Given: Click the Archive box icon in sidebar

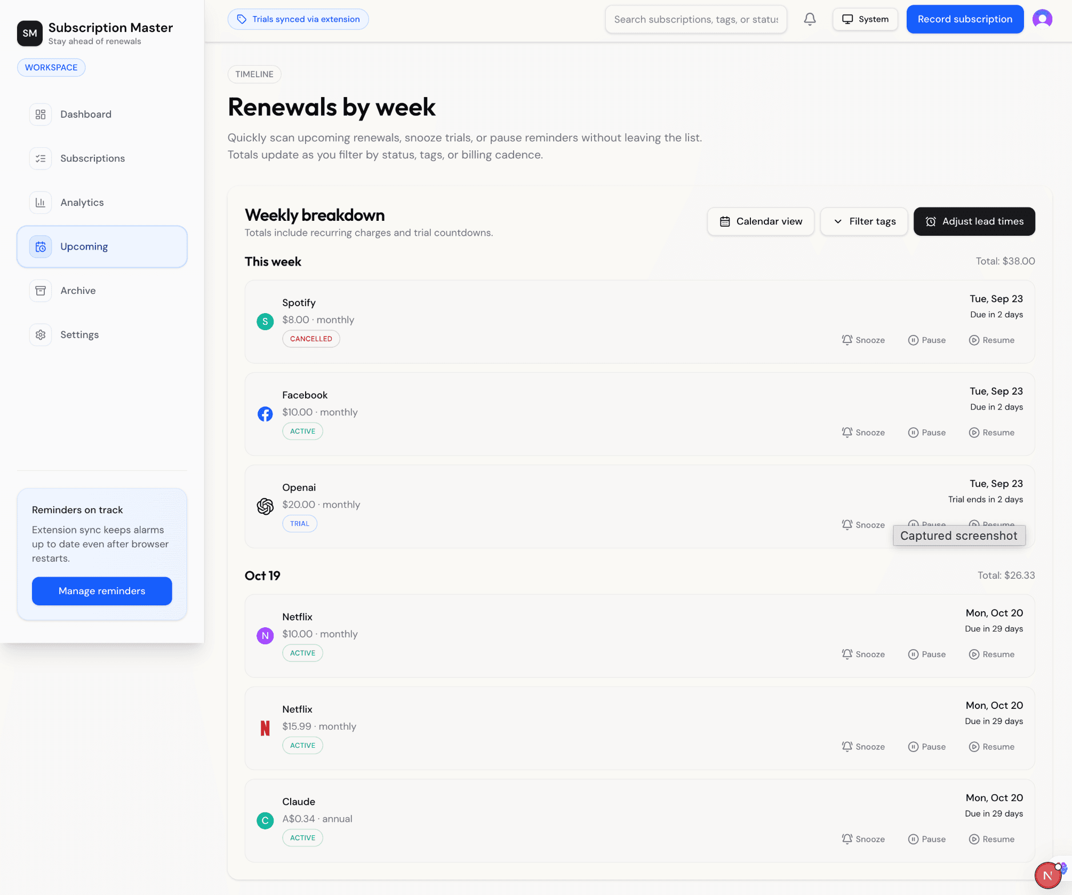Looking at the screenshot, I should click(41, 291).
